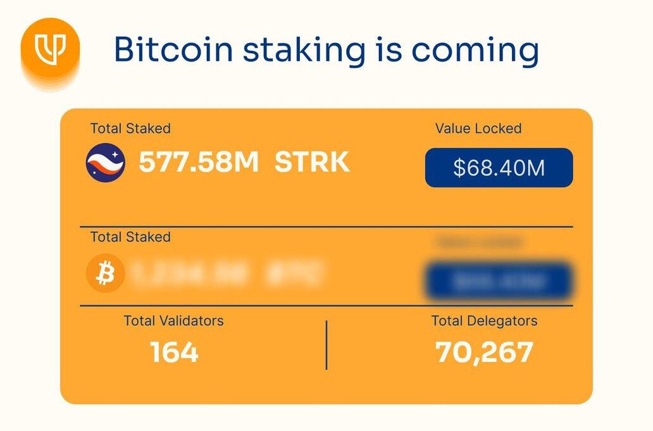Click the Bitcoin staking is coming headline
653x431 pixels.
(x=326, y=51)
